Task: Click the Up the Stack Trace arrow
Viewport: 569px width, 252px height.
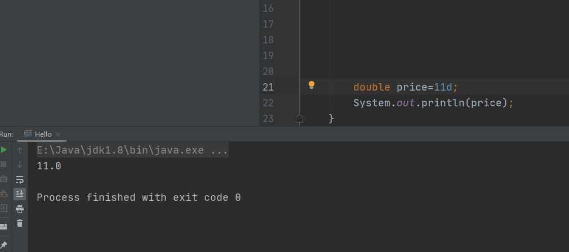Action: pyautogui.click(x=20, y=150)
